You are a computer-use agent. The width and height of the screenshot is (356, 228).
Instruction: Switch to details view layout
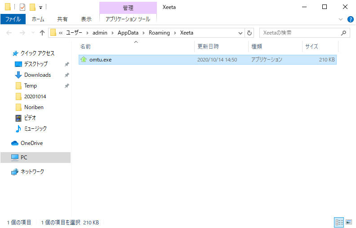point(339,222)
